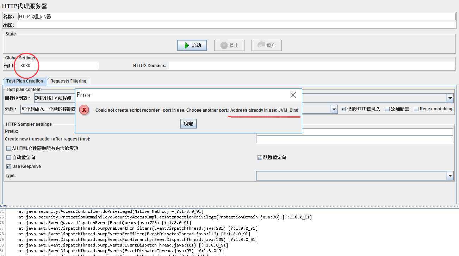Viewport: 459px width, 256px height.
Task: Click the Prefix input field
Action: [x=355, y=132]
